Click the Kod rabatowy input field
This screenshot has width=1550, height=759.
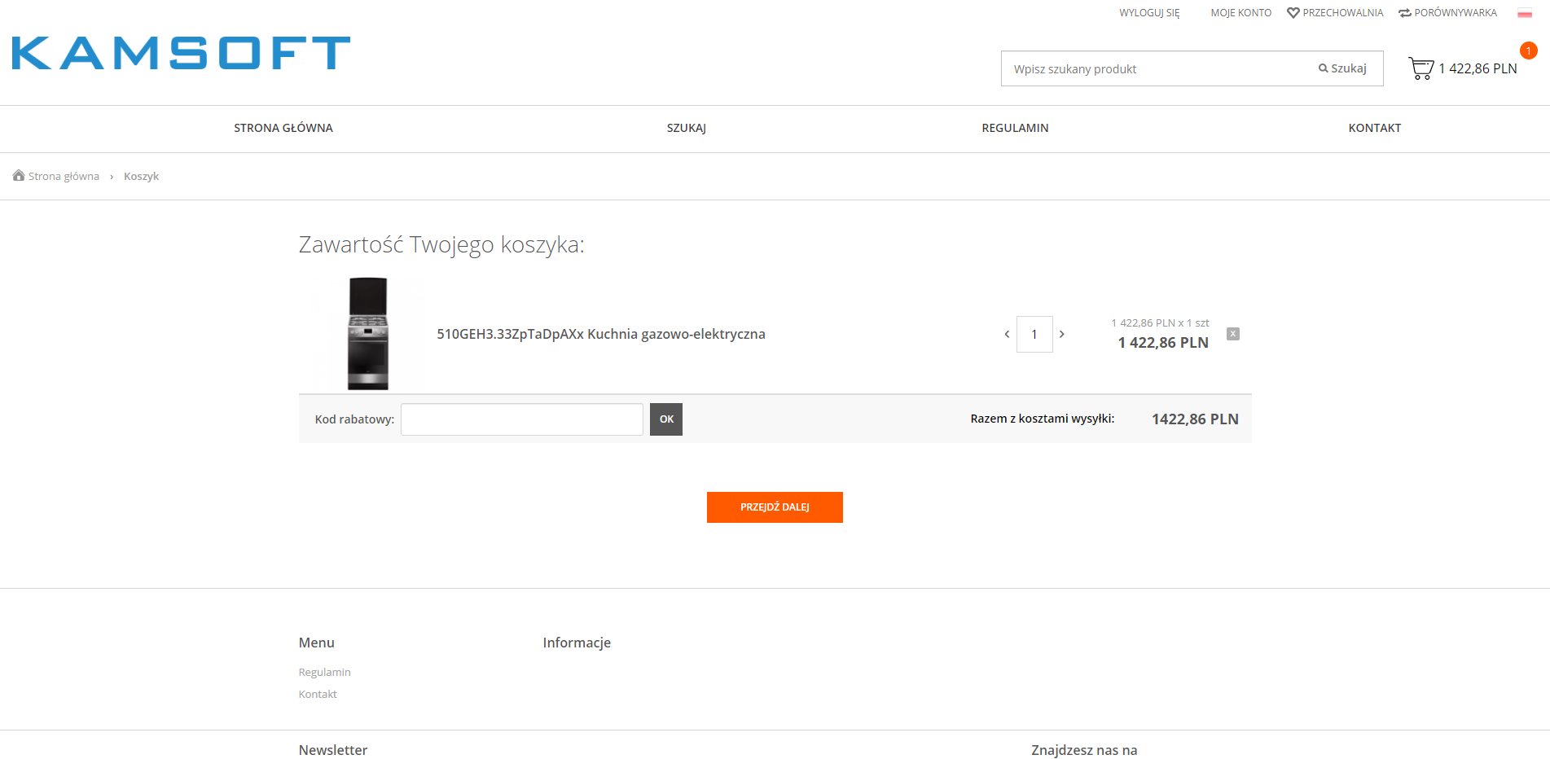tap(522, 419)
